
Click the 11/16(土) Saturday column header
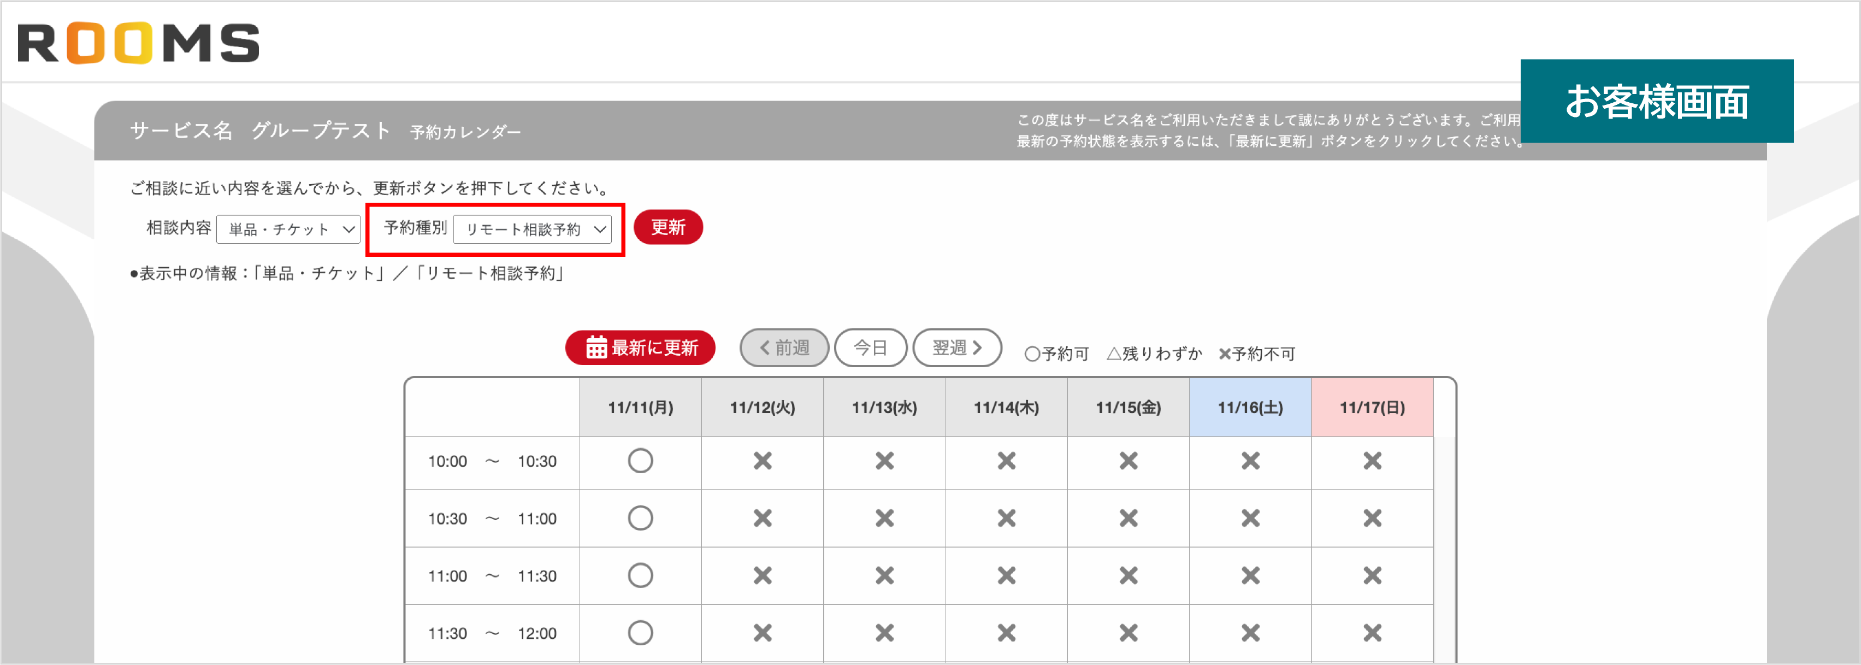(1250, 407)
